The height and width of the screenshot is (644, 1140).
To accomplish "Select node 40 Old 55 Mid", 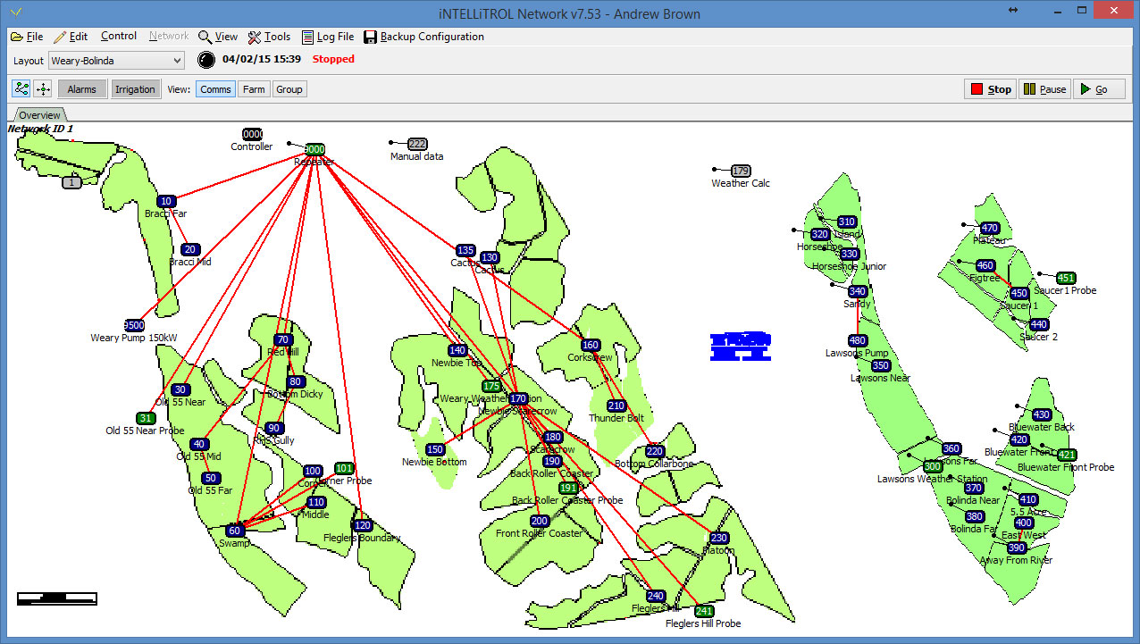I will tap(199, 444).
